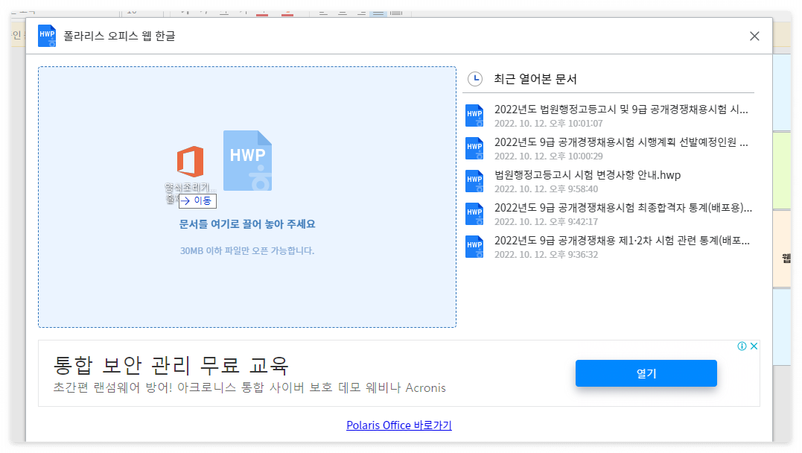Click the Polaris Office HWP logo icon in title bar

(x=47, y=36)
